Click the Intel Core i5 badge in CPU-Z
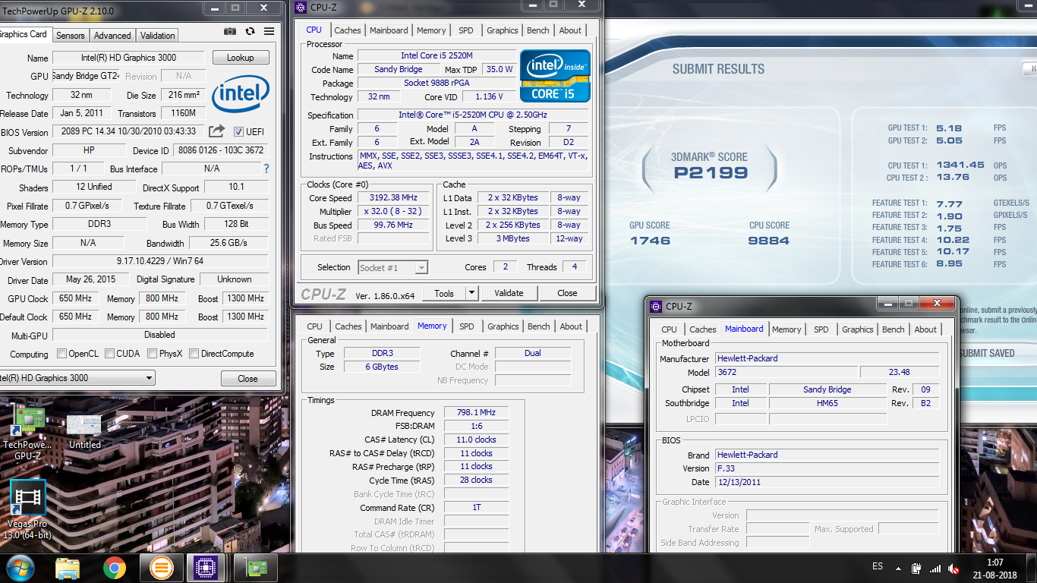This screenshot has height=583, width=1037. coord(555,76)
